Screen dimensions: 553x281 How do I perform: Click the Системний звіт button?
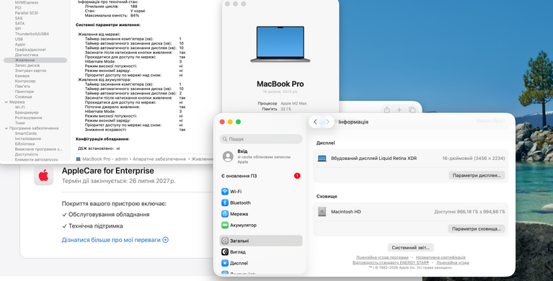pyautogui.click(x=410, y=248)
